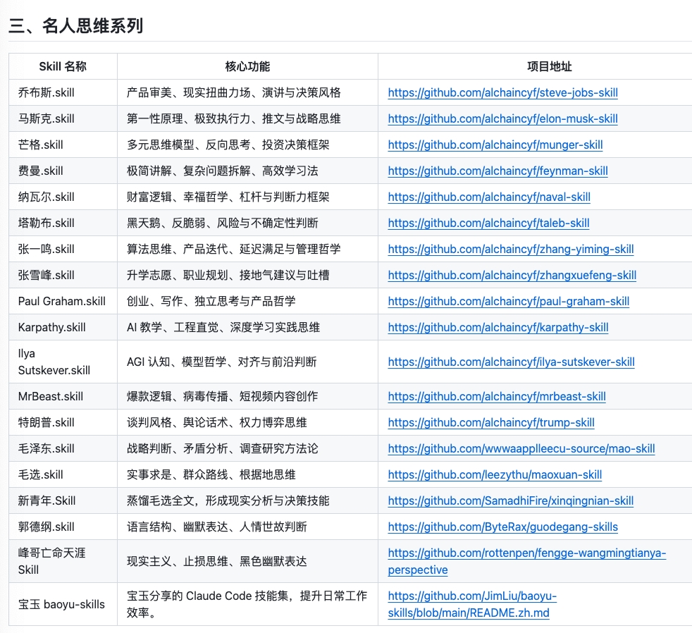The height and width of the screenshot is (633, 692).
Task: Click the MrBeast.skill name cell
Action: [x=63, y=396]
